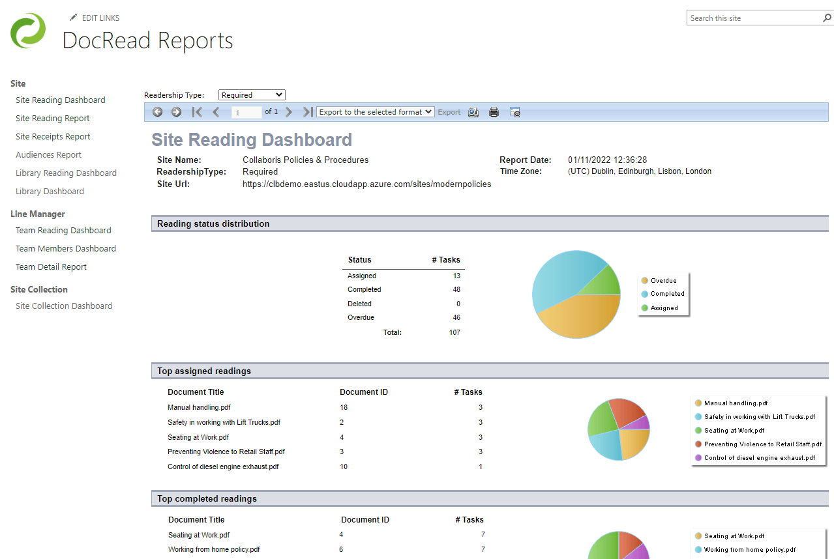The width and height of the screenshot is (834, 559).
Task: Jump to last page of report
Action: point(308,112)
